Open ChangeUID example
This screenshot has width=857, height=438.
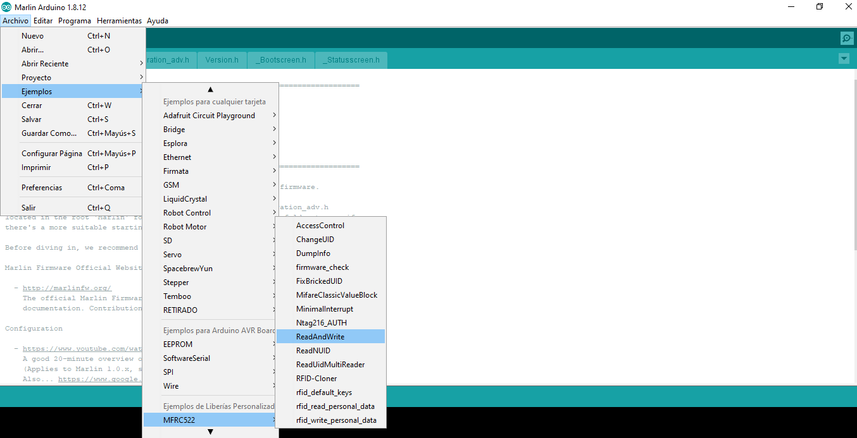[330, 240]
